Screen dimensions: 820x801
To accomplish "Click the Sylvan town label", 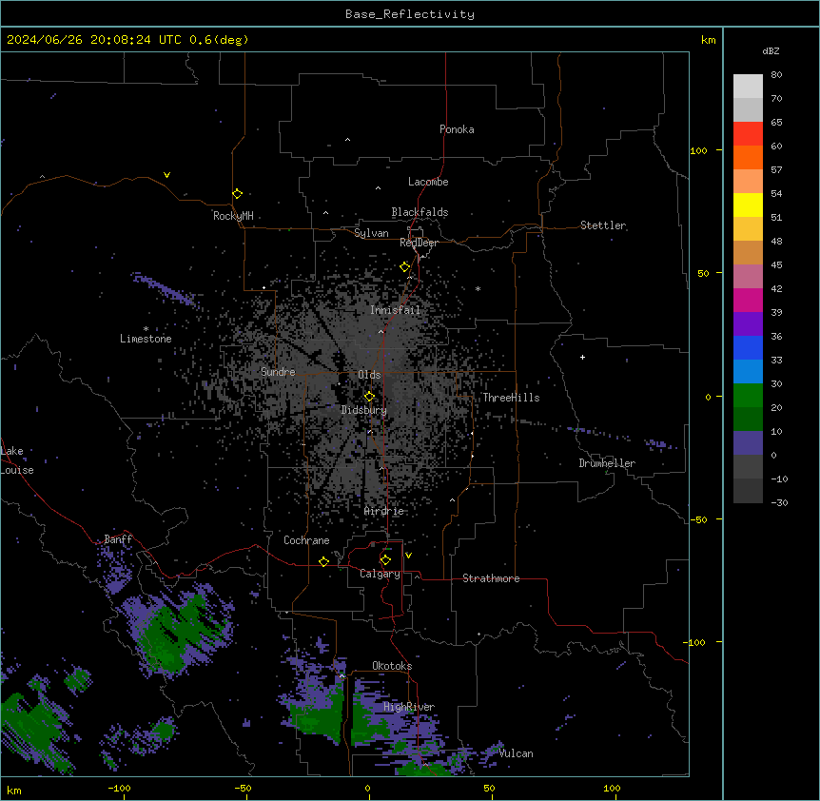I will point(371,233).
